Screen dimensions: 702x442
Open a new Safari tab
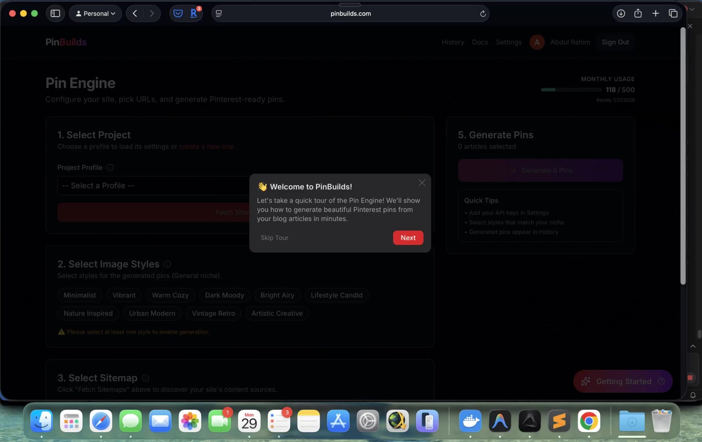click(x=656, y=14)
